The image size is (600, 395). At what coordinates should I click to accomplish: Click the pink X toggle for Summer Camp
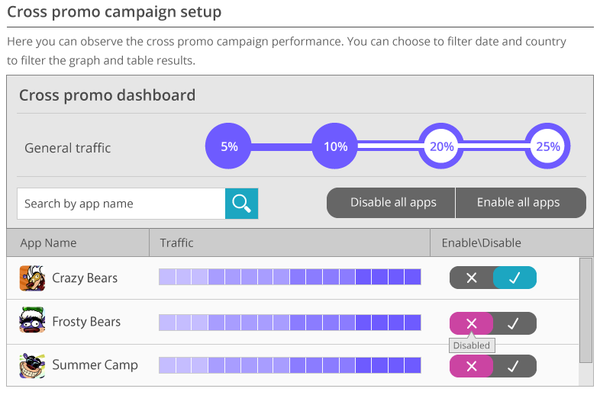471,366
